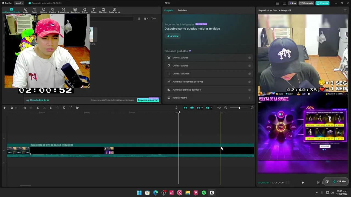Zoom out the timeline with minus icon

click(x=226, y=108)
